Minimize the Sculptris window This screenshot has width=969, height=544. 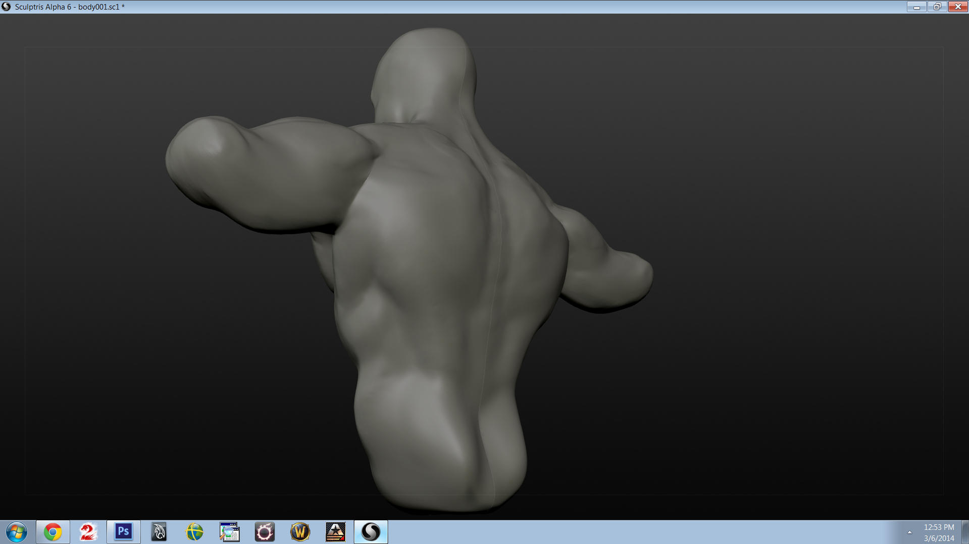[916, 7]
